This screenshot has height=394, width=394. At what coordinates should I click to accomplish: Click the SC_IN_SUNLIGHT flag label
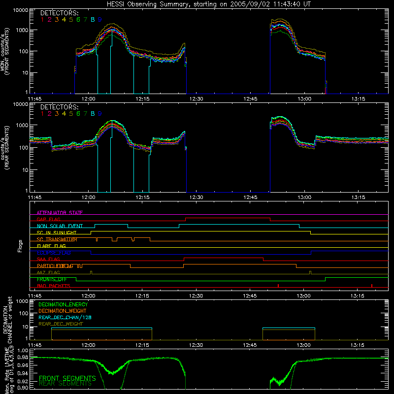[57, 232]
